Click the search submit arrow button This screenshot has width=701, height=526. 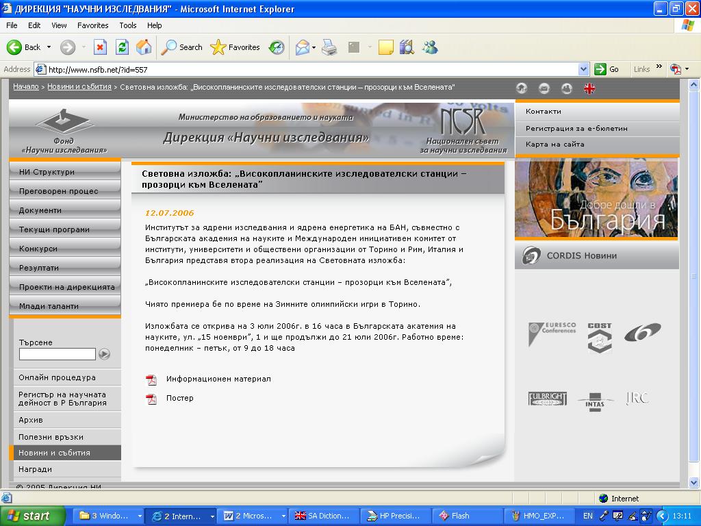(104, 354)
